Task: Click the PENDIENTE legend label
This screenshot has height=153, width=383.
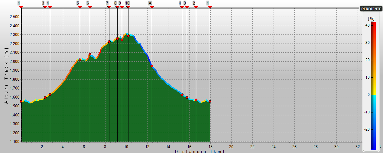Action: [x=371, y=9]
